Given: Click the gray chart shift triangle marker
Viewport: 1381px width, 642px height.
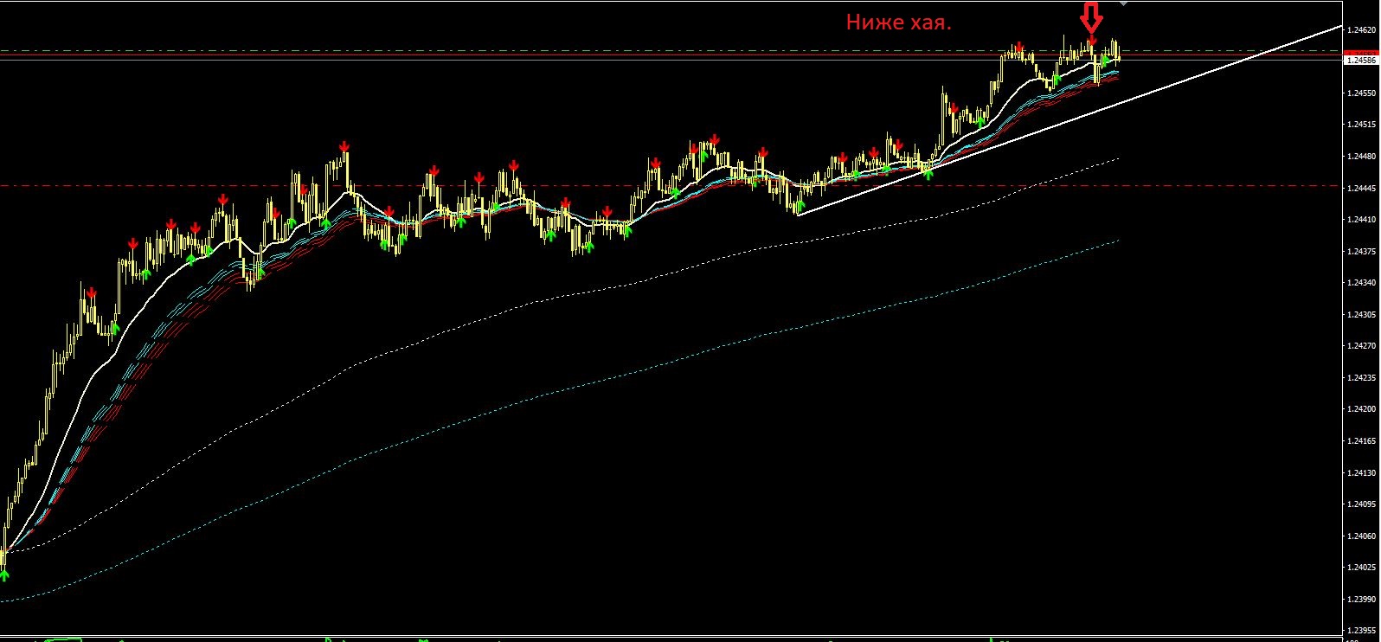Looking at the screenshot, I should click(1123, 3).
